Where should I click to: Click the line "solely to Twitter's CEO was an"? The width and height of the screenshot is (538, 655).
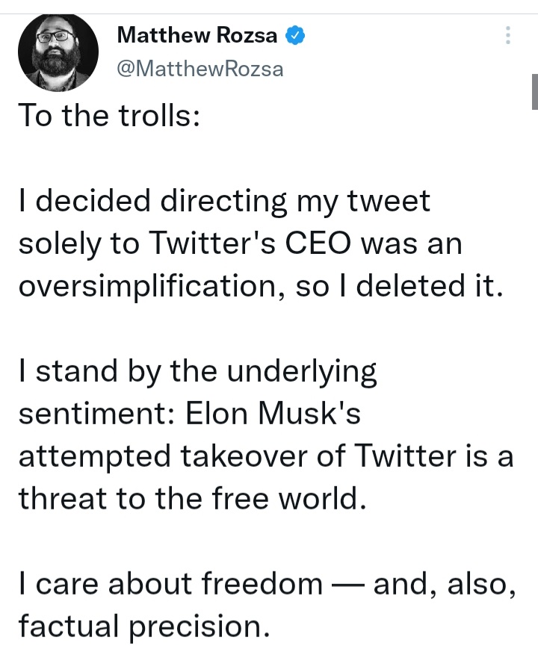tap(241, 243)
